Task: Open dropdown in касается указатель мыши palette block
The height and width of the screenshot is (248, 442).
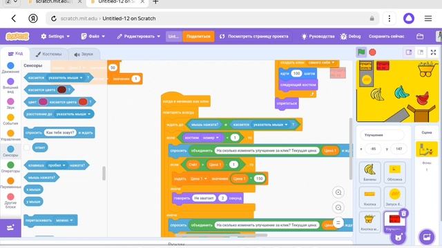Action: click(x=81, y=78)
